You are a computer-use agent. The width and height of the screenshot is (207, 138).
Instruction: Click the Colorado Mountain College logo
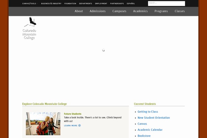[x=29, y=28]
